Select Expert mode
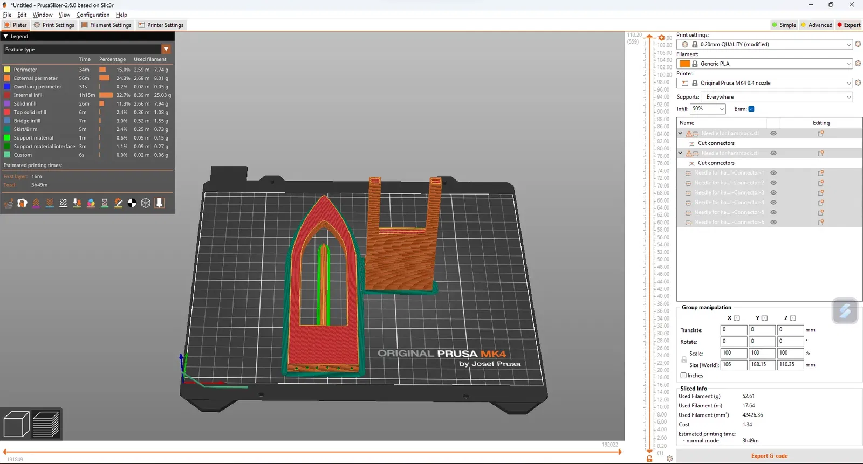Image resolution: width=863 pixels, height=464 pixels. pos(849,25)
